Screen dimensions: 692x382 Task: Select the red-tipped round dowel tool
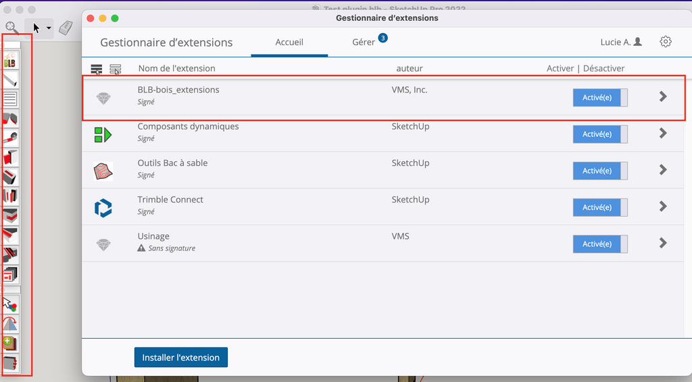[10, 138]
